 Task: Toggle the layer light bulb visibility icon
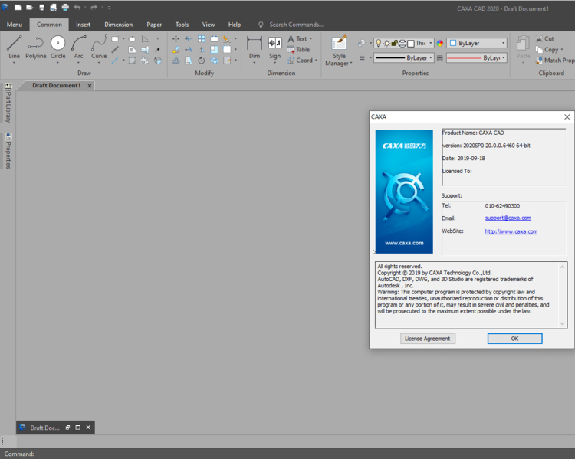(378, 44)
